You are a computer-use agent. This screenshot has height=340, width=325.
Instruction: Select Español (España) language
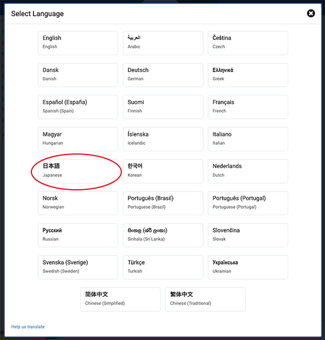(78, 107)
